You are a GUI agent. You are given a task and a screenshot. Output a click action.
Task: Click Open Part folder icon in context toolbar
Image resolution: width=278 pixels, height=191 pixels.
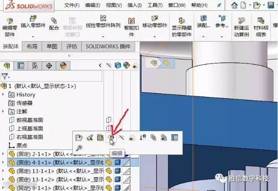click(79, 137)
